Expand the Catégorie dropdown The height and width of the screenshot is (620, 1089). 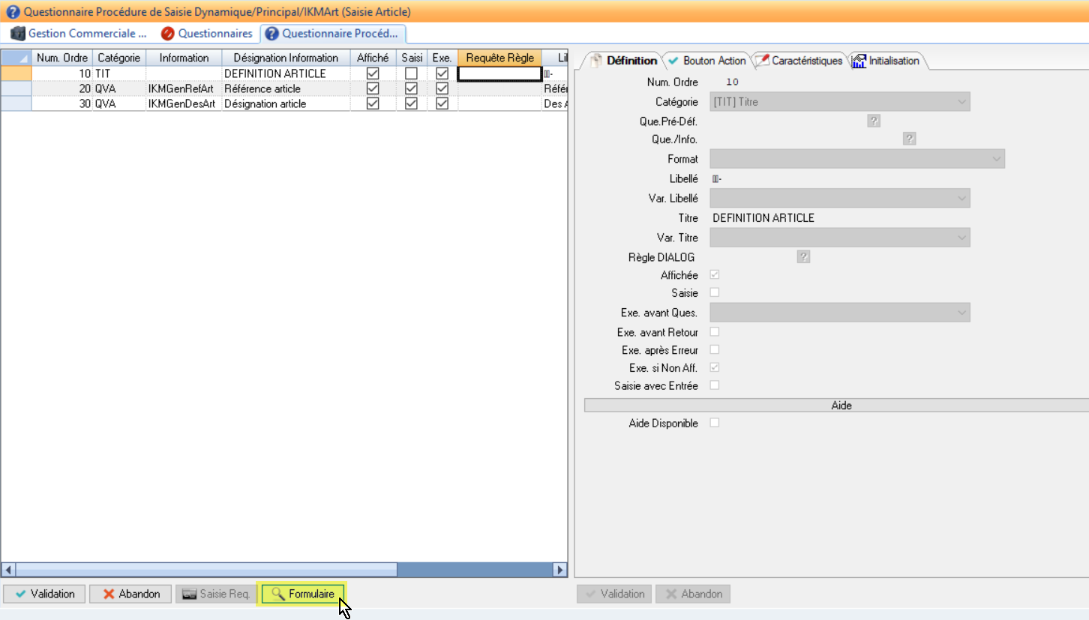pyautogui.click(x=961, y=102)
